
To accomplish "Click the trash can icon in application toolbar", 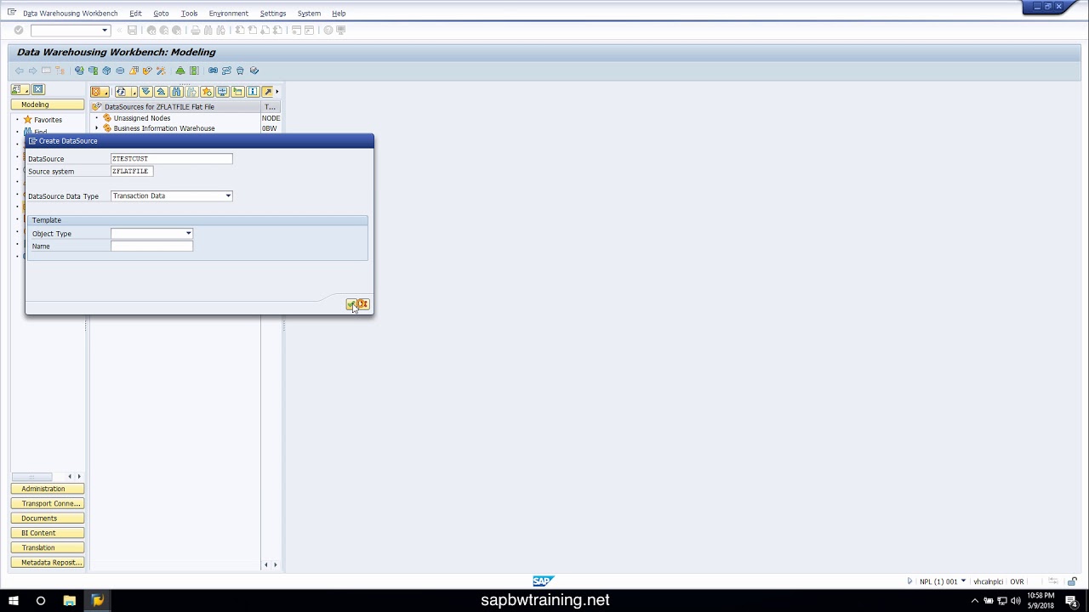I will tap(240, 71).
